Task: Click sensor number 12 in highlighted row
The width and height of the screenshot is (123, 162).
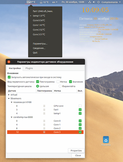Action: click(x=17, y=132)
